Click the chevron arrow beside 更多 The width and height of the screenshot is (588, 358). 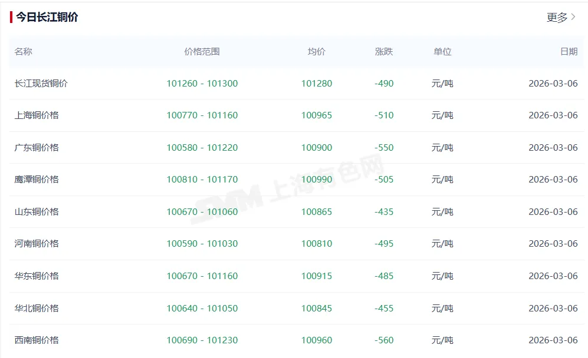pos(573,17)
